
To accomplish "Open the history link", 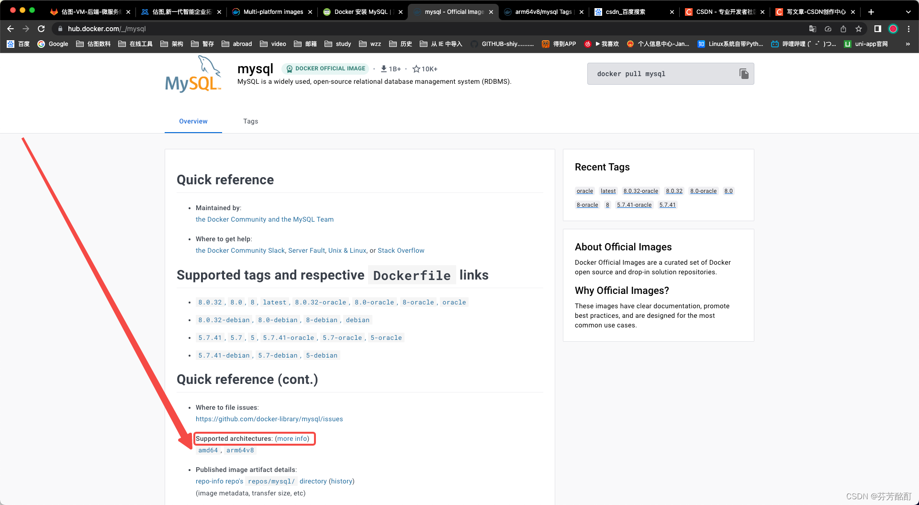I will [342, 482].
